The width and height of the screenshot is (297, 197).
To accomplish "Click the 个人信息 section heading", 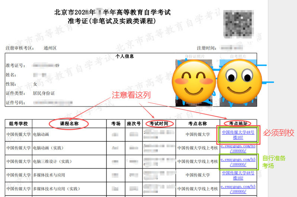I will click(125, 57).
